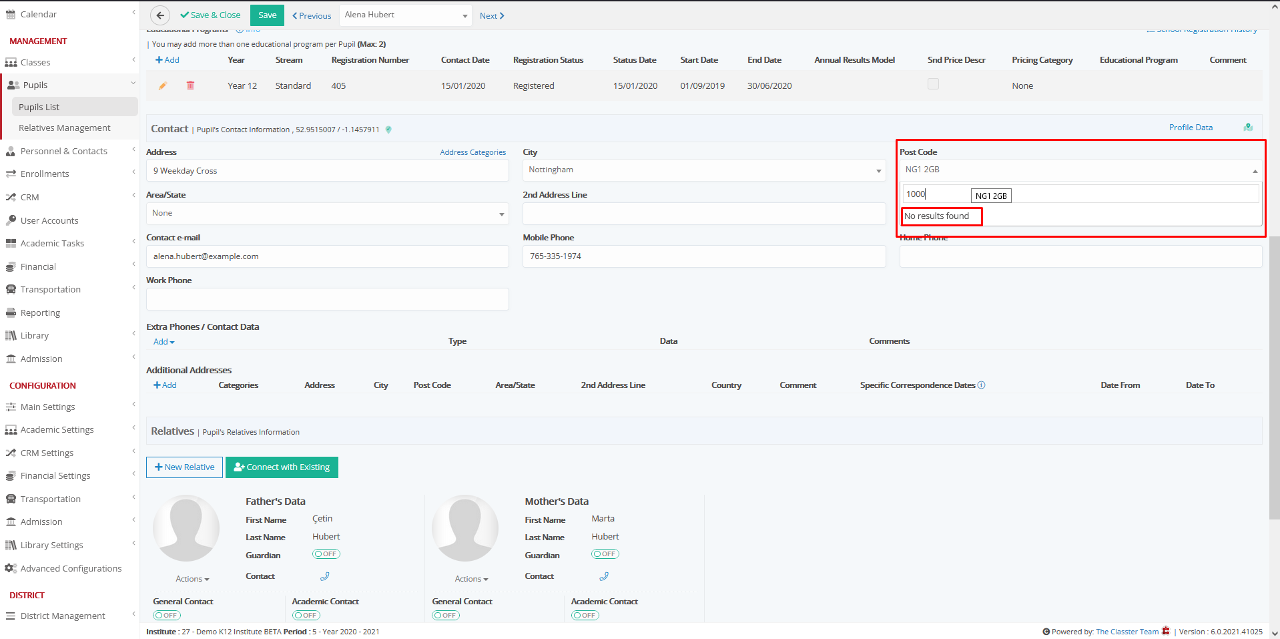Open the City dropdown showing Nottingham
The image size is (1280, 639).
(x=704, y=170)
